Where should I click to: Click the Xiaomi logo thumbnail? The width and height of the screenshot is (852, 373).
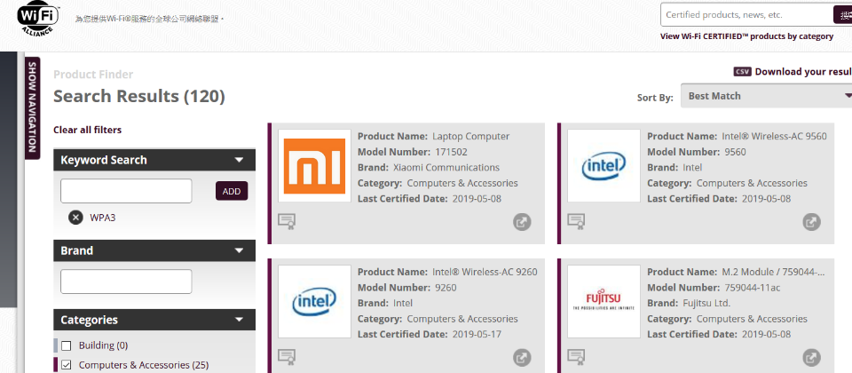[x=314, y=165]
